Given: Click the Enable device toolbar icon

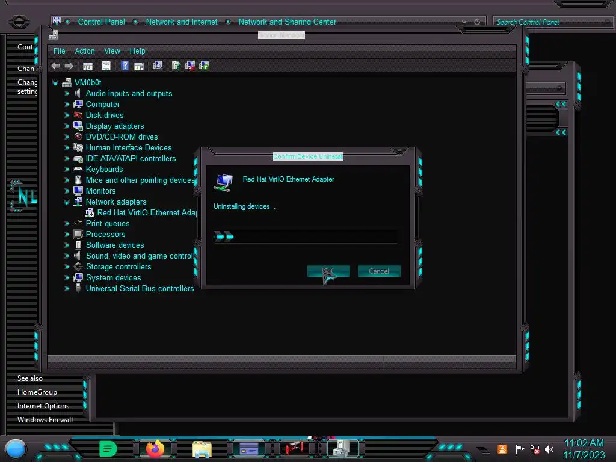Looking at the screenshot, I should pyautogui.click(x=205, y=66).
